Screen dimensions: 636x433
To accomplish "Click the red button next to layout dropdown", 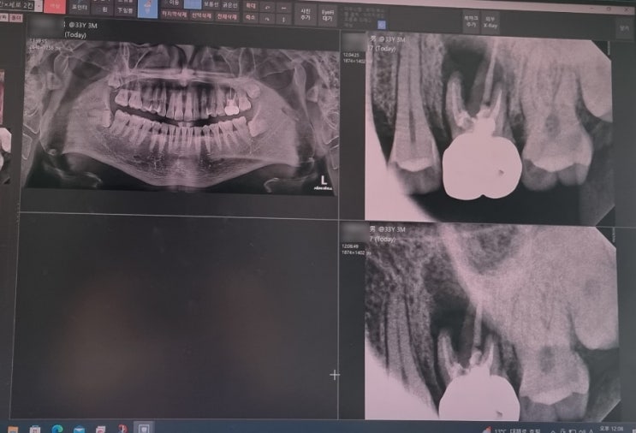I will 54,6.
